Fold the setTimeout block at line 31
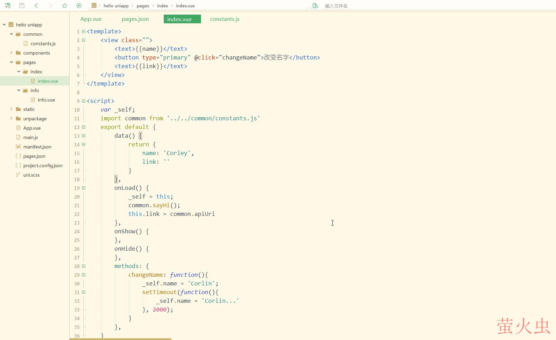 tap(83, 292)
